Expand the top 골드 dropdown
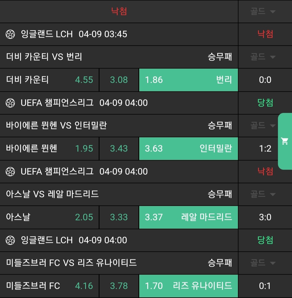Viewport: 292px width, 298px height. (263, 12)
